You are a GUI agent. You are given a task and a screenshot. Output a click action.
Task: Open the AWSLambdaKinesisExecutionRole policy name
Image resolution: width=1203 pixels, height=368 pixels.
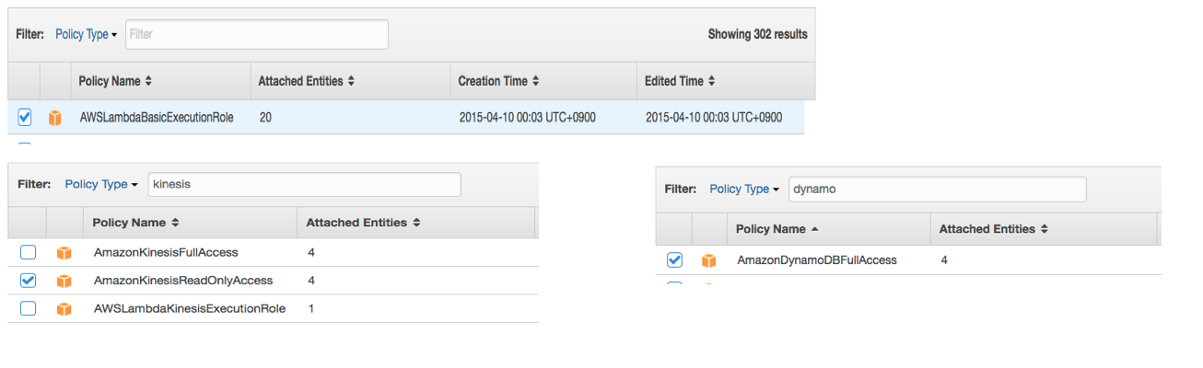click(x=189, y=308)
